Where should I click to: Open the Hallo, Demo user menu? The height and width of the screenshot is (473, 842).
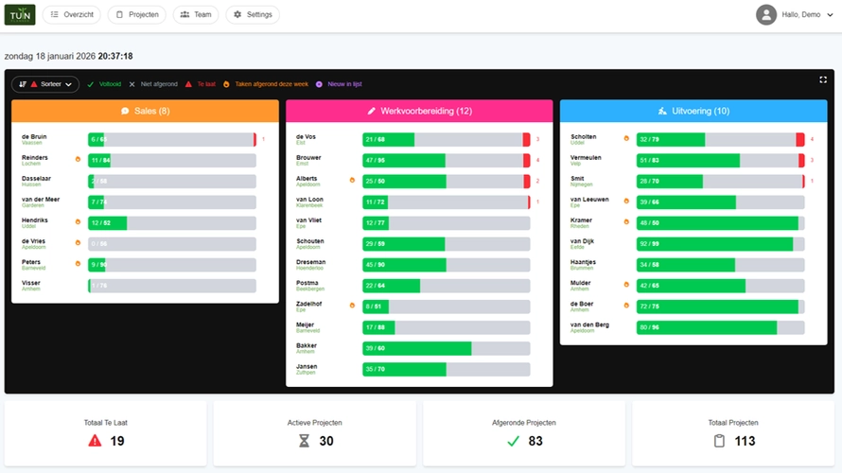[801, 15]
